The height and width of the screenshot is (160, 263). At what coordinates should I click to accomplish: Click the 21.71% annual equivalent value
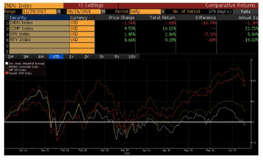point(251,28)
